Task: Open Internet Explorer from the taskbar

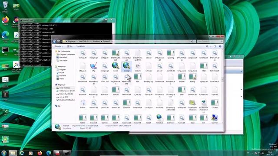Action: point(22,153)
